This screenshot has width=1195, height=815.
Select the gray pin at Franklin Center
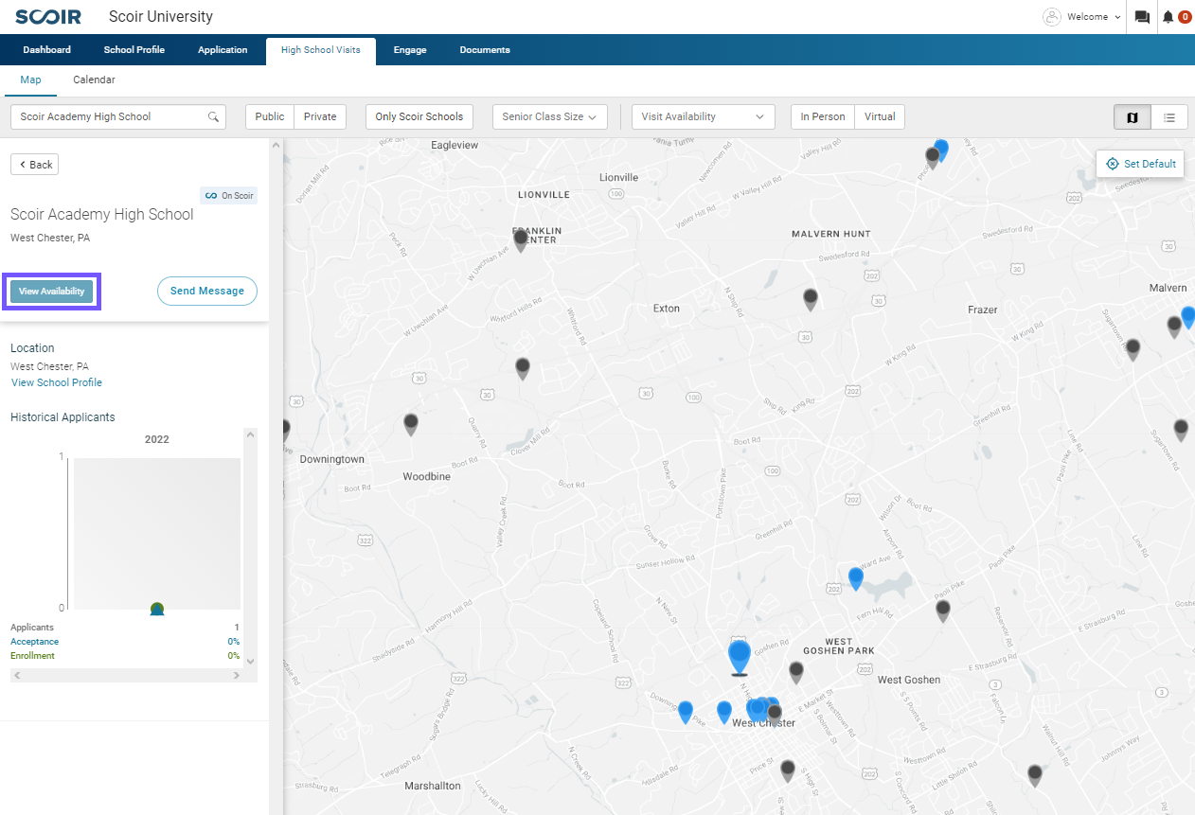(x=520, y=240)
